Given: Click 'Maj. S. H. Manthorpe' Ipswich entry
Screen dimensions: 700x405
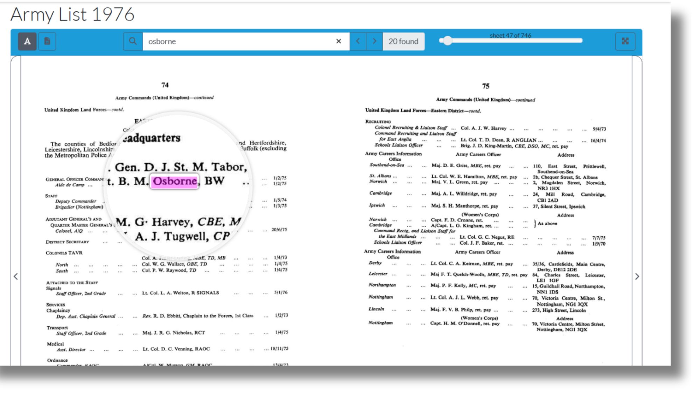Looking at the screenshot, I should point(464,206).
